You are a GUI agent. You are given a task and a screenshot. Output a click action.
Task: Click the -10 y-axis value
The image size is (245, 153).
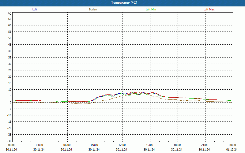9,115
